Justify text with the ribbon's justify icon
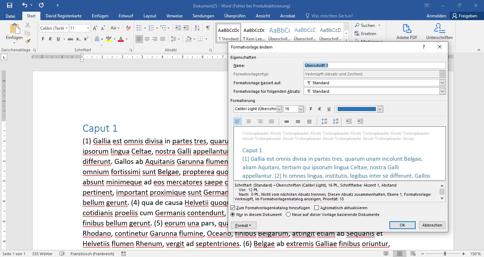Screen dimensions: 484x257 click(163, 39)
